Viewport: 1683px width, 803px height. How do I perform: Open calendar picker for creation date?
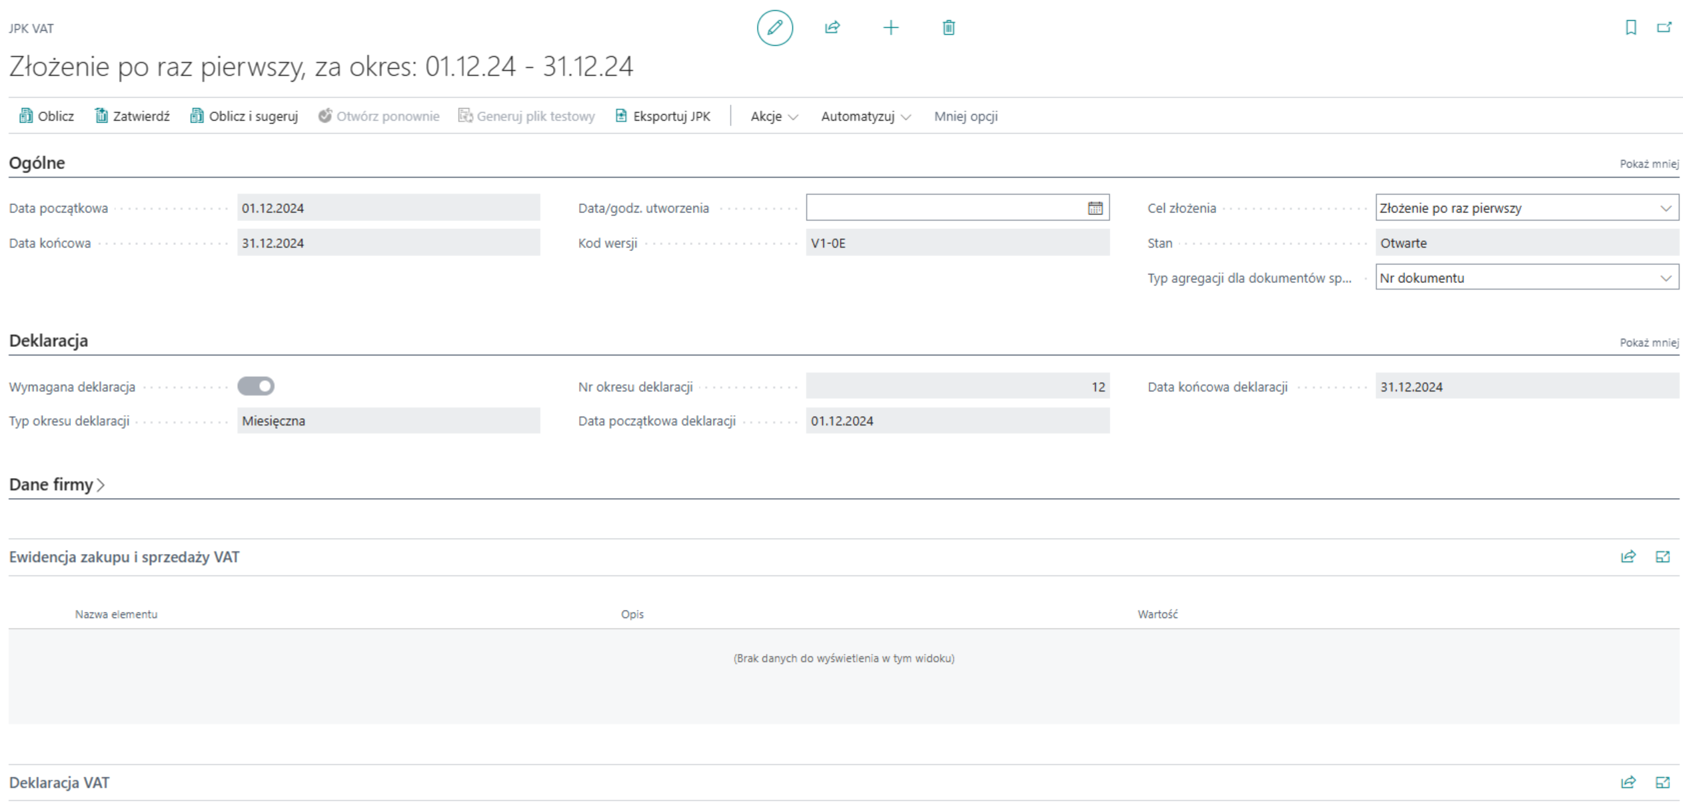point(1095,208)
